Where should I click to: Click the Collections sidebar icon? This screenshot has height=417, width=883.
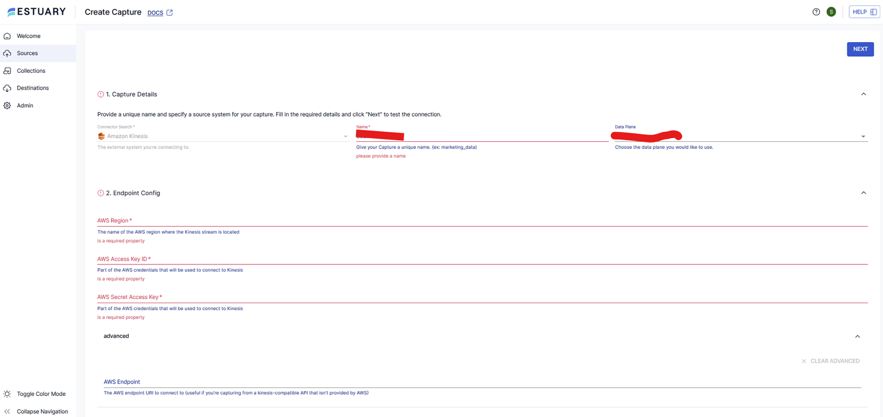[8, 71]
